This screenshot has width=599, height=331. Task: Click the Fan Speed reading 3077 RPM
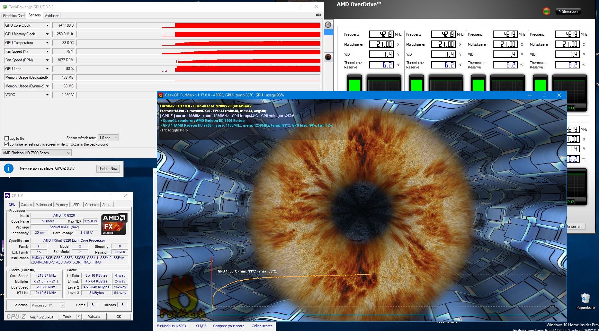point(63,60)
